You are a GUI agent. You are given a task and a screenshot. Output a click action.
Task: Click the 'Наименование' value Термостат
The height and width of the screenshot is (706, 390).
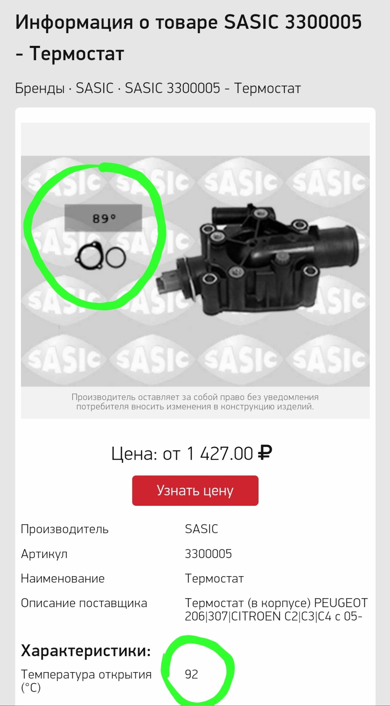(214, 578)
